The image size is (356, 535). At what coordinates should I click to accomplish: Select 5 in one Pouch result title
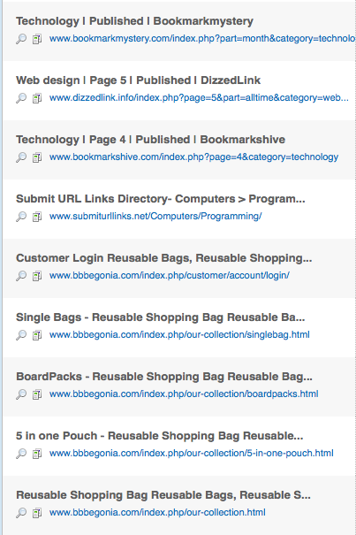(x=160, y=436)
